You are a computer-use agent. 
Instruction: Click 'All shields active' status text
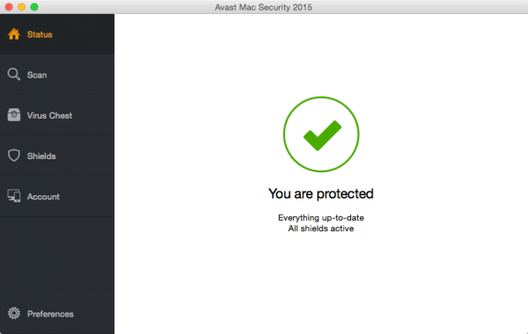click(x=321, y=229)
